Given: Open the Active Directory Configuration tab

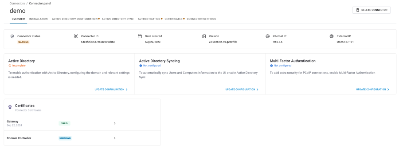Looking at the screenshot, I should (75, 19).
